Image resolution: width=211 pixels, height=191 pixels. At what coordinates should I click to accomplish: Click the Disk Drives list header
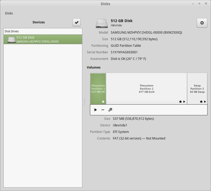[x=43, y=31]
